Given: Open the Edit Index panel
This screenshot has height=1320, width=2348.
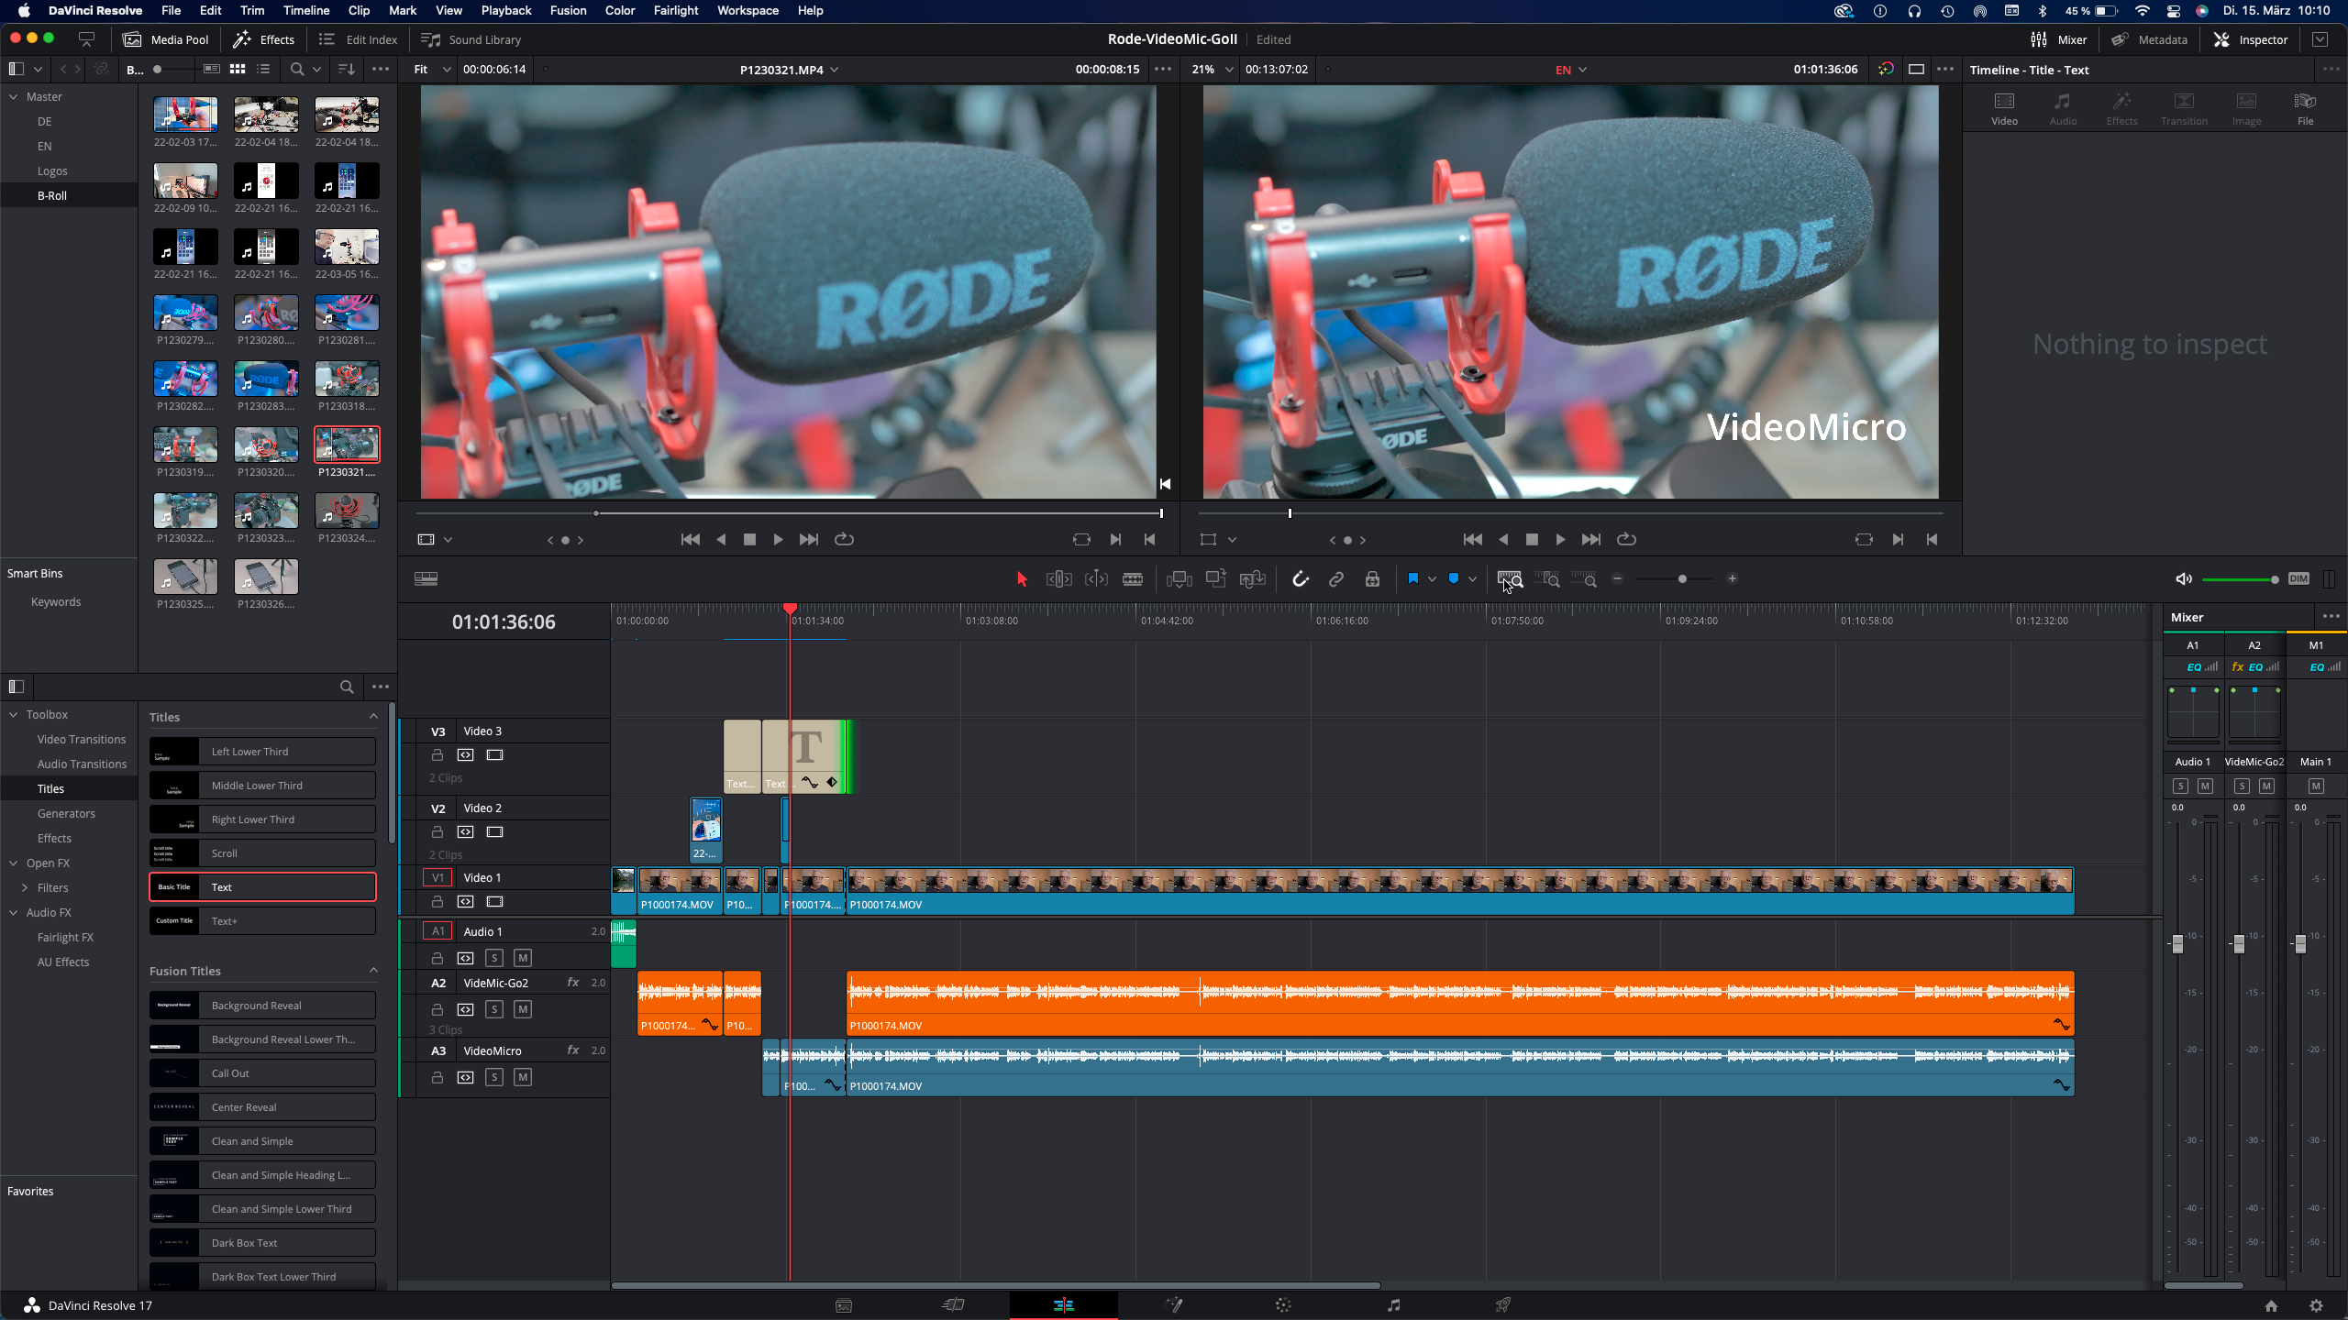Looking at the screenshot, I should [358, 39].
